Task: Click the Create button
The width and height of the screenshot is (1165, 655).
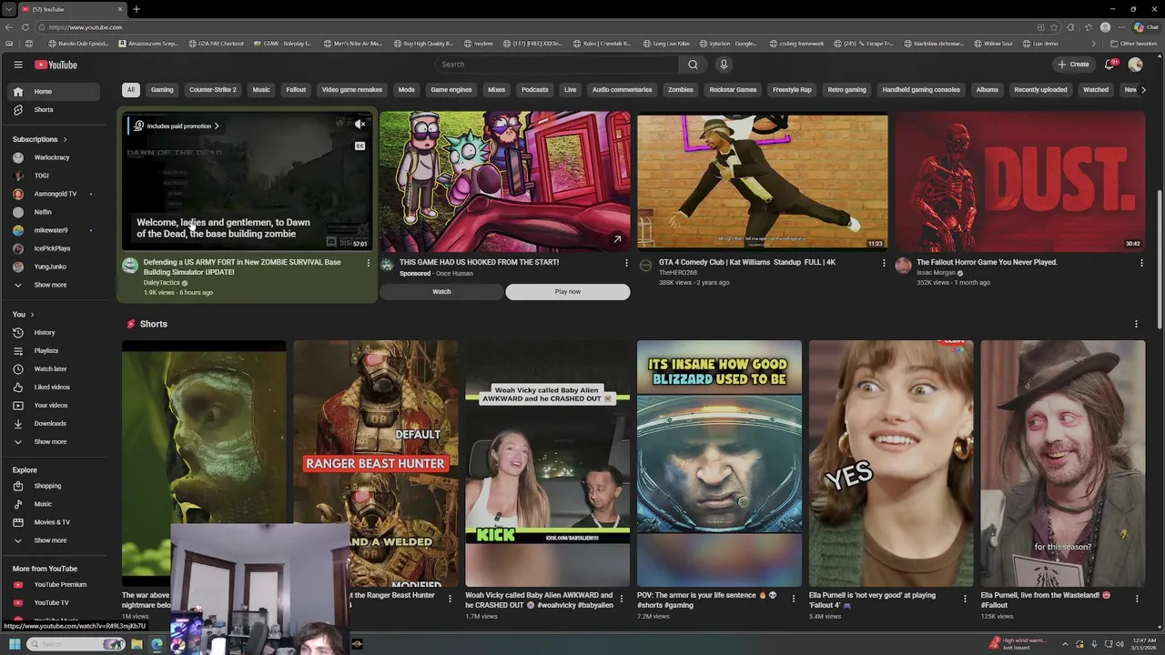Action: [1073, 65]
